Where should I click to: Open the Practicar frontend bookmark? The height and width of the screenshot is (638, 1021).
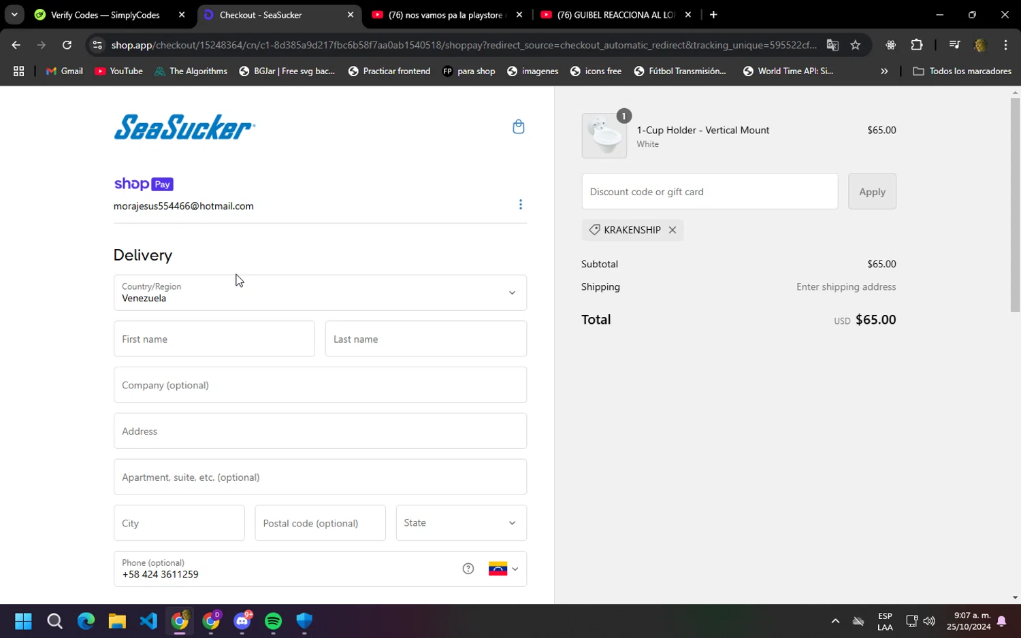(389, 71)
